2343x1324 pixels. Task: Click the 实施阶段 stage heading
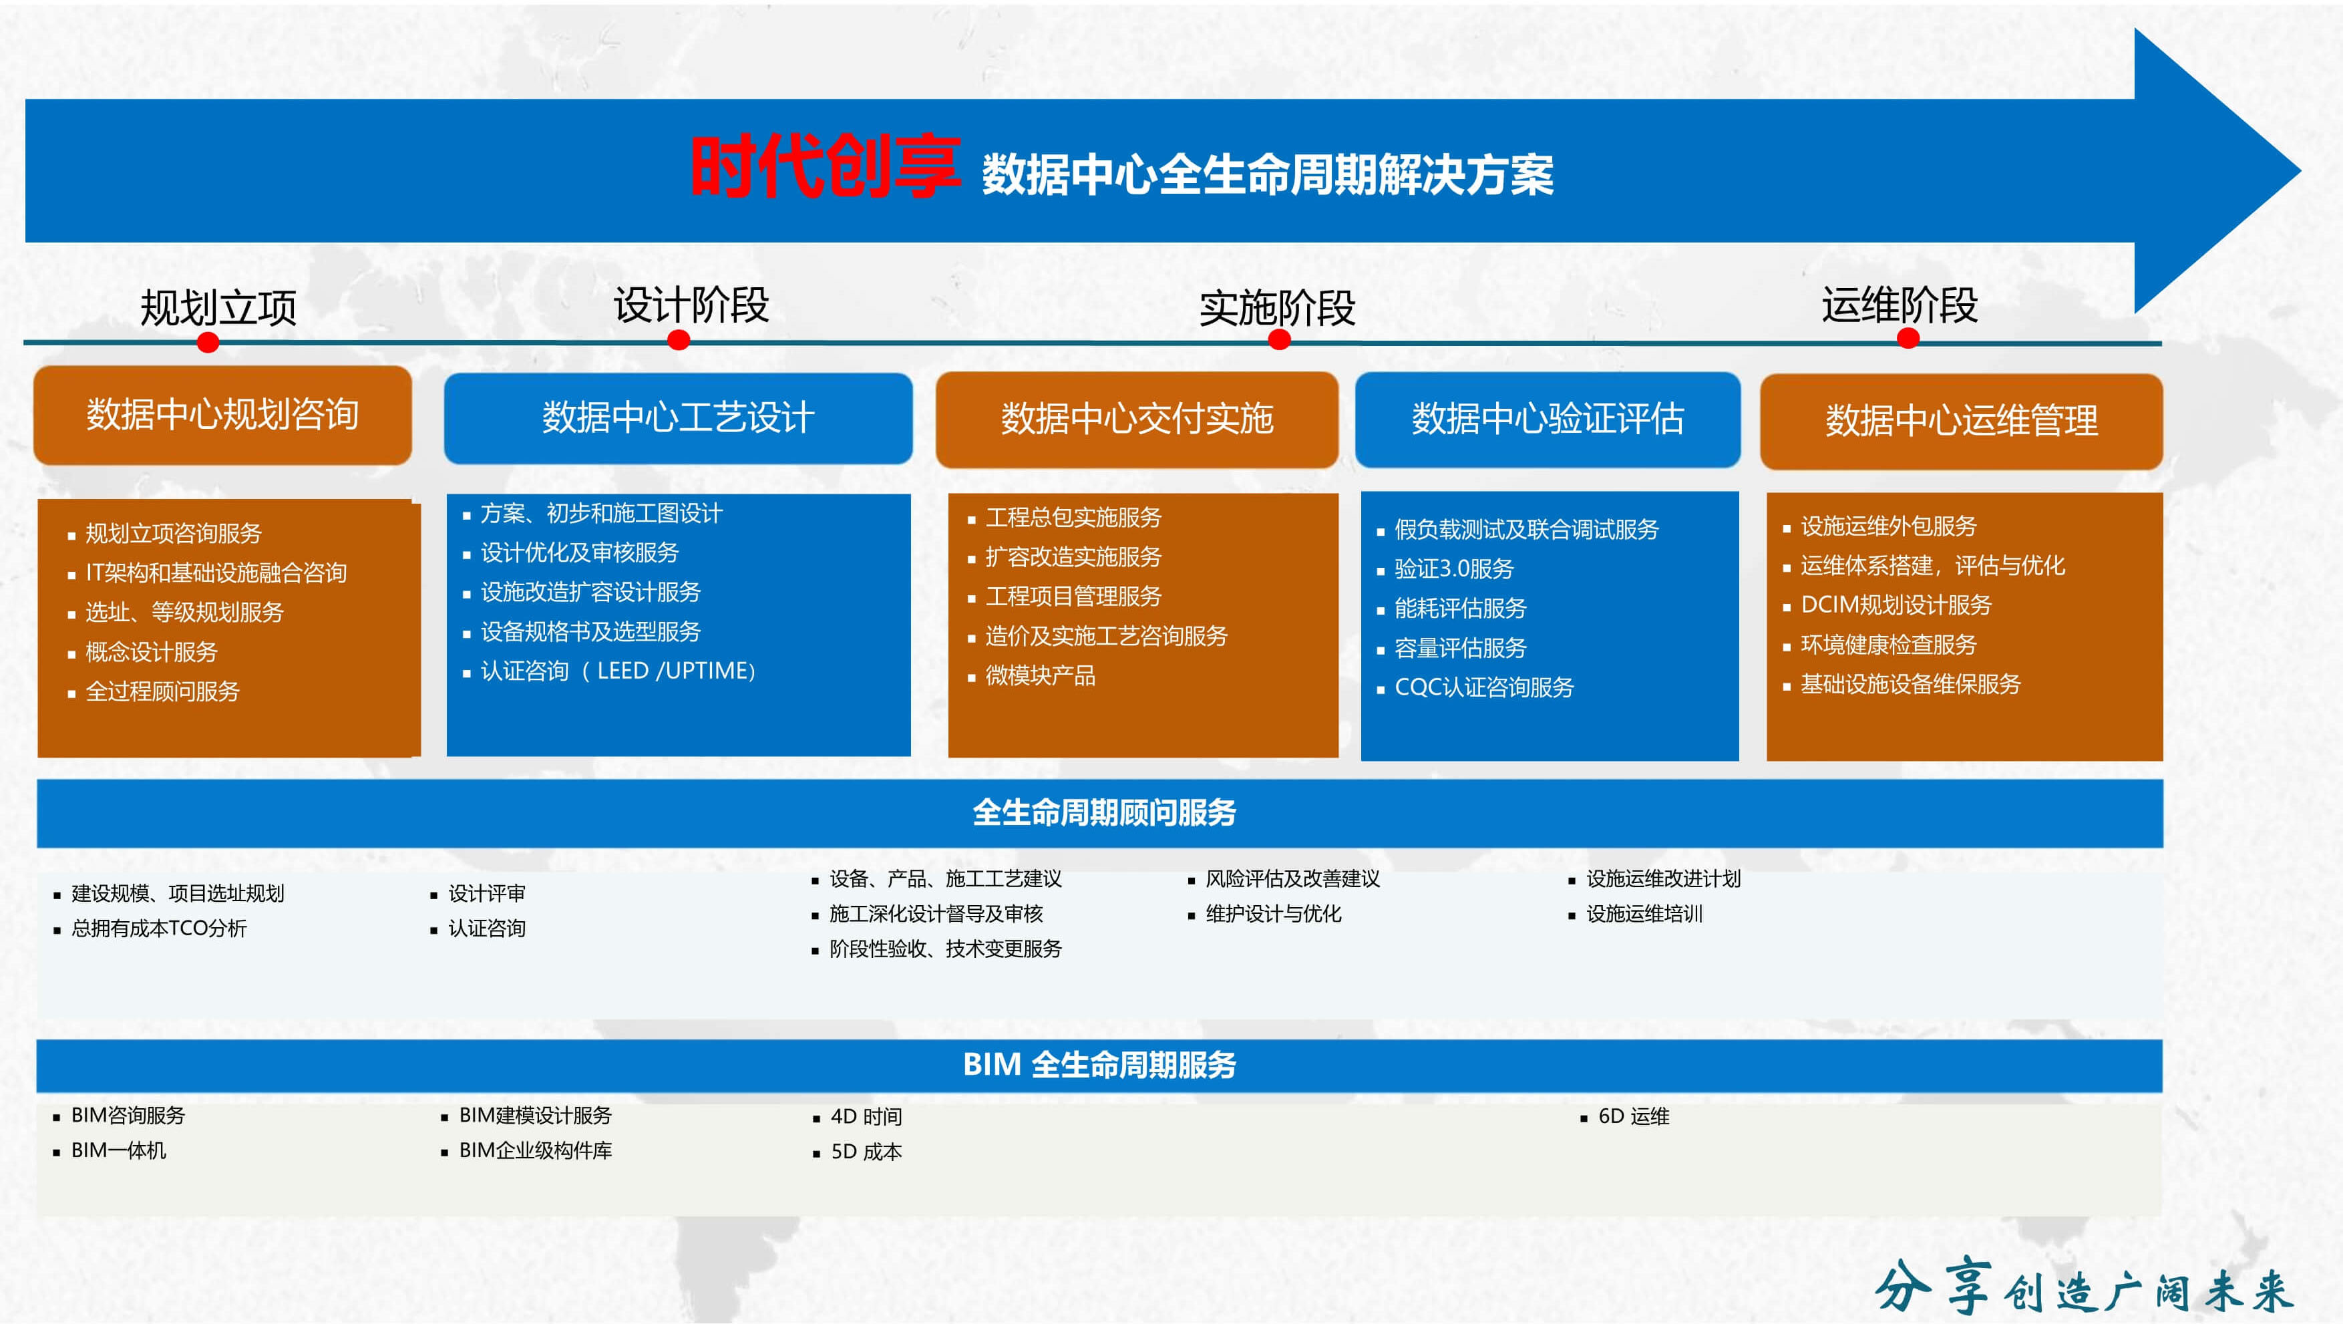pyautogui.click(x=1277, y=309)
